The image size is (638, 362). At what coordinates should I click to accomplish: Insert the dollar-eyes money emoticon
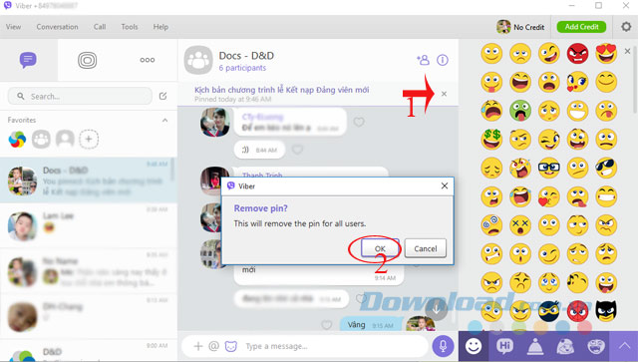tap(491, 140)
